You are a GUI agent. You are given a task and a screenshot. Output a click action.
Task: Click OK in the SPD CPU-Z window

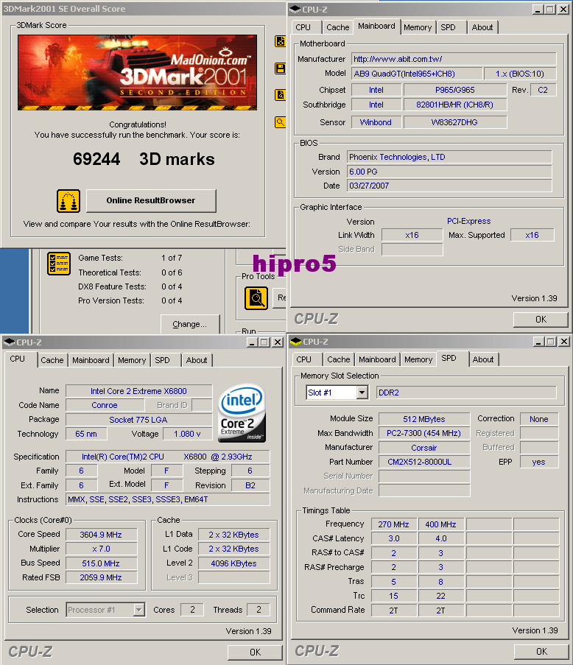pos(541,652)
